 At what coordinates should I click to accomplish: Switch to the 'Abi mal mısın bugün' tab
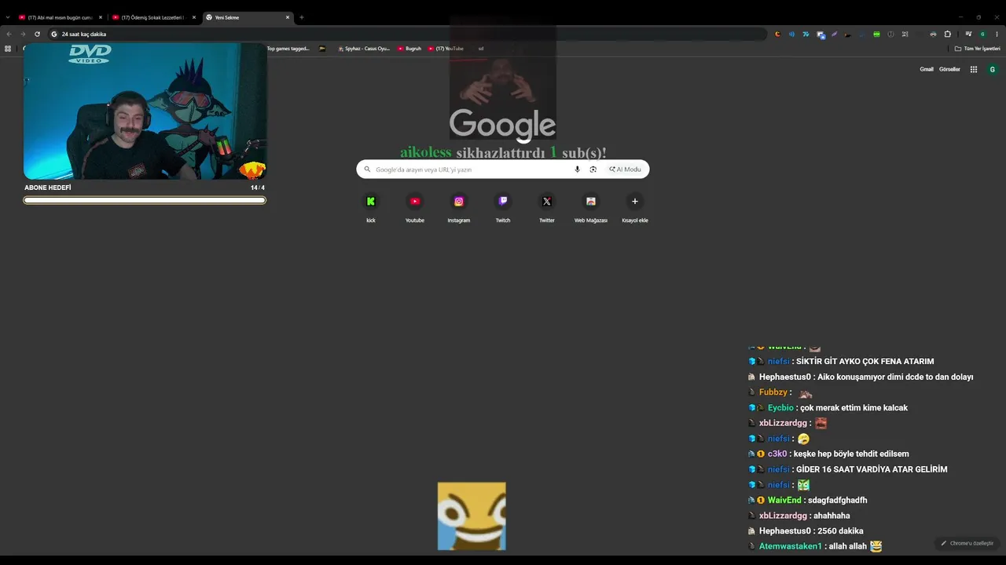[x=61, y=17]
